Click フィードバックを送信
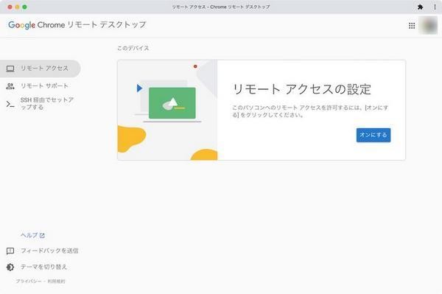Image resolution: width=442 pixels, height=294 pixels. point(49,251)
